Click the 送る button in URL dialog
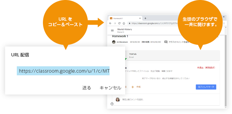Viewport: 232px width, 114px height. coord(86,88)
